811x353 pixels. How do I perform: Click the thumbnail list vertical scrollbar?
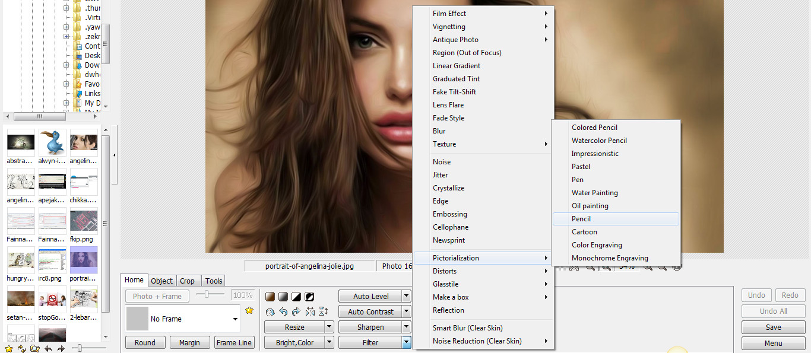pos(106,223)
